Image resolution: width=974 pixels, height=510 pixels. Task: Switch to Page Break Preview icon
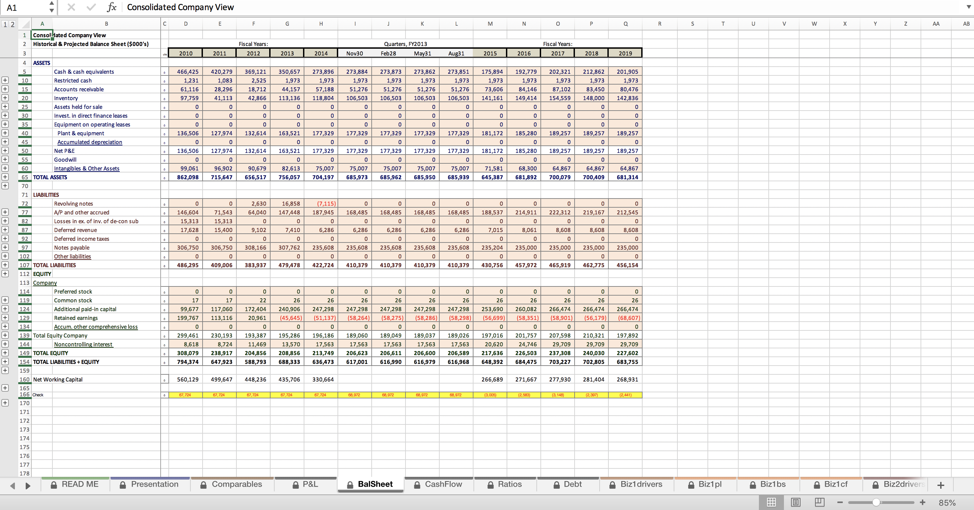tap(819, 502)
